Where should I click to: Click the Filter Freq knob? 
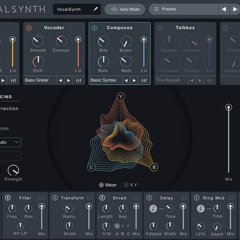pyautogui.click(x=12, y=209)
